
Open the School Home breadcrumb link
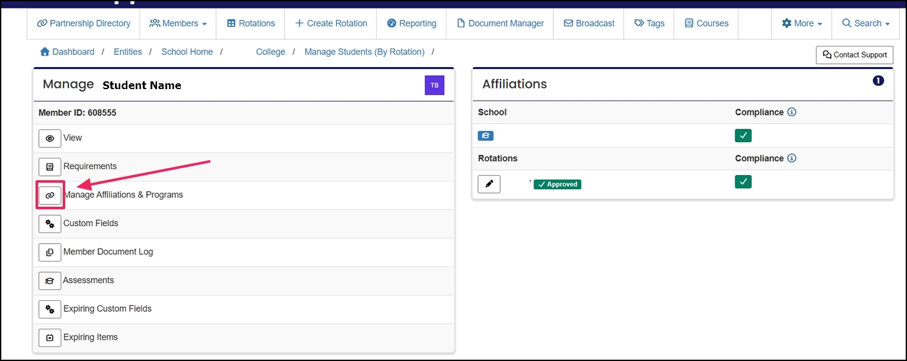(187, 52)
